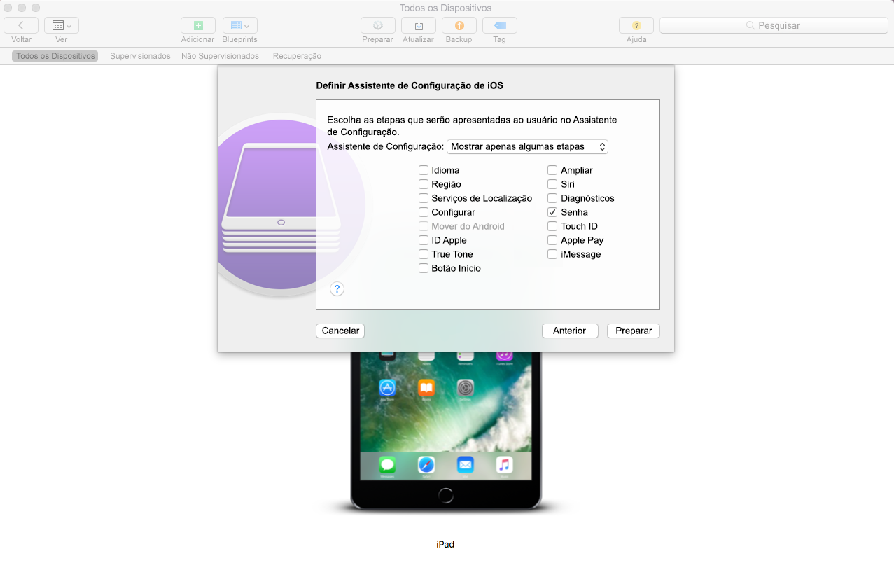Click the Music icon on iPad dock
The height and width of the screenshot is (577, 894).
(504, 464)
